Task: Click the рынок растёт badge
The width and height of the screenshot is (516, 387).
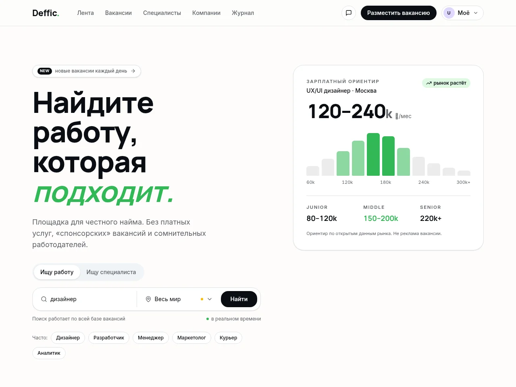Action: tap(446, 83)
